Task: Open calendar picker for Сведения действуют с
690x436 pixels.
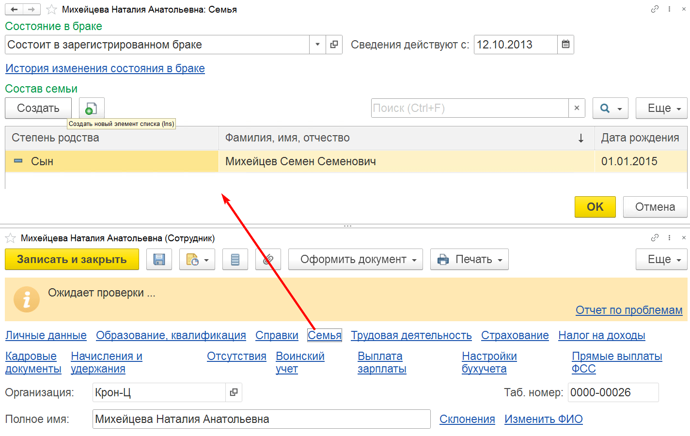Action: [x=565, y=45]
